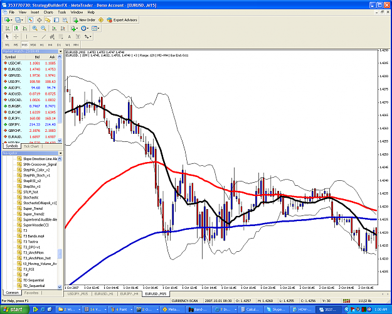Select the Horizontal Line tool
The image size is (392, 314).
[35, 36]
